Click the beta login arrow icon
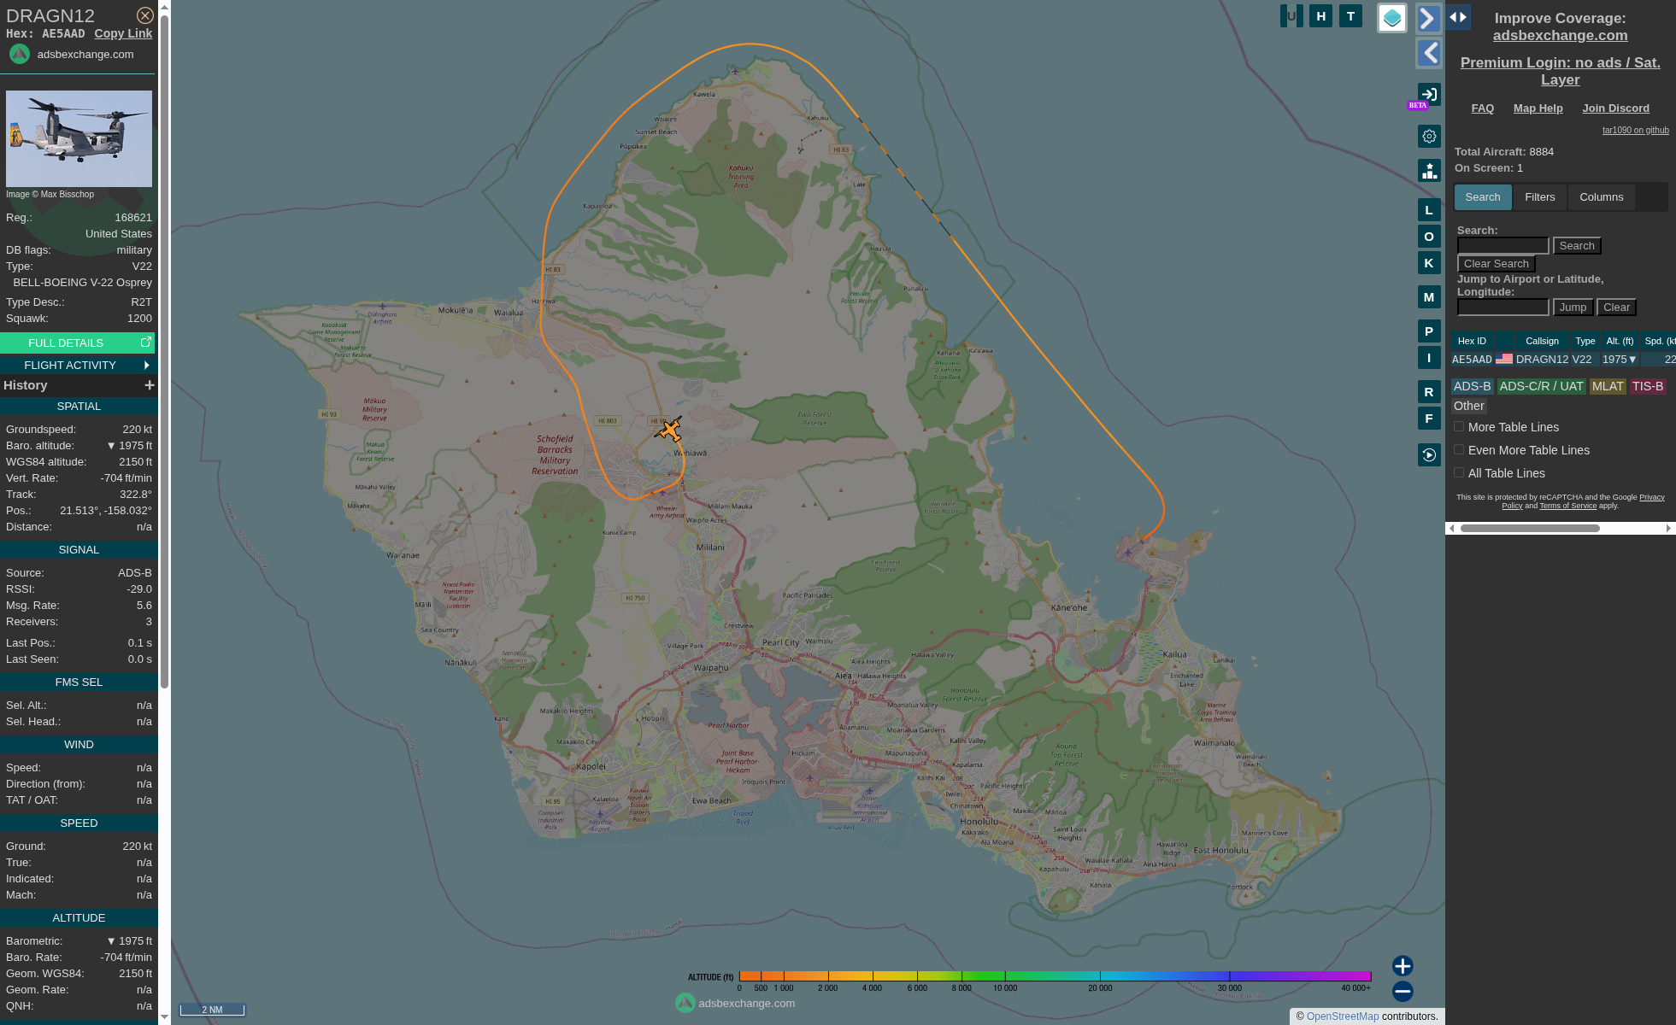 [x=1429, y=95]
